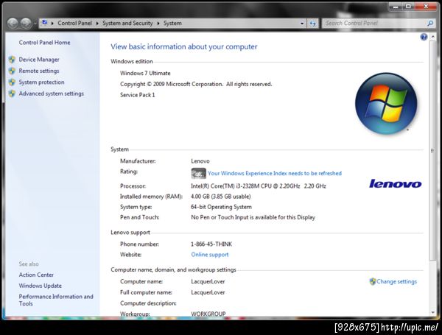Click the Windows 7 Ultimate text
This screenshot has width=442, height=335.
click(145, 73)
